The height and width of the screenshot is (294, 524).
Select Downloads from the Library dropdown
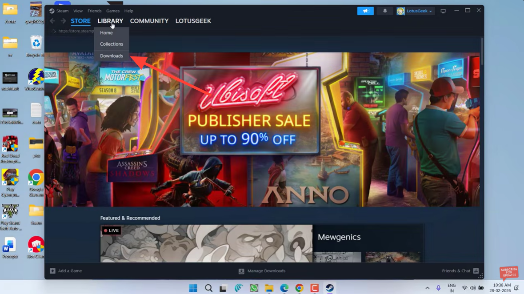[x=111, y=56]
